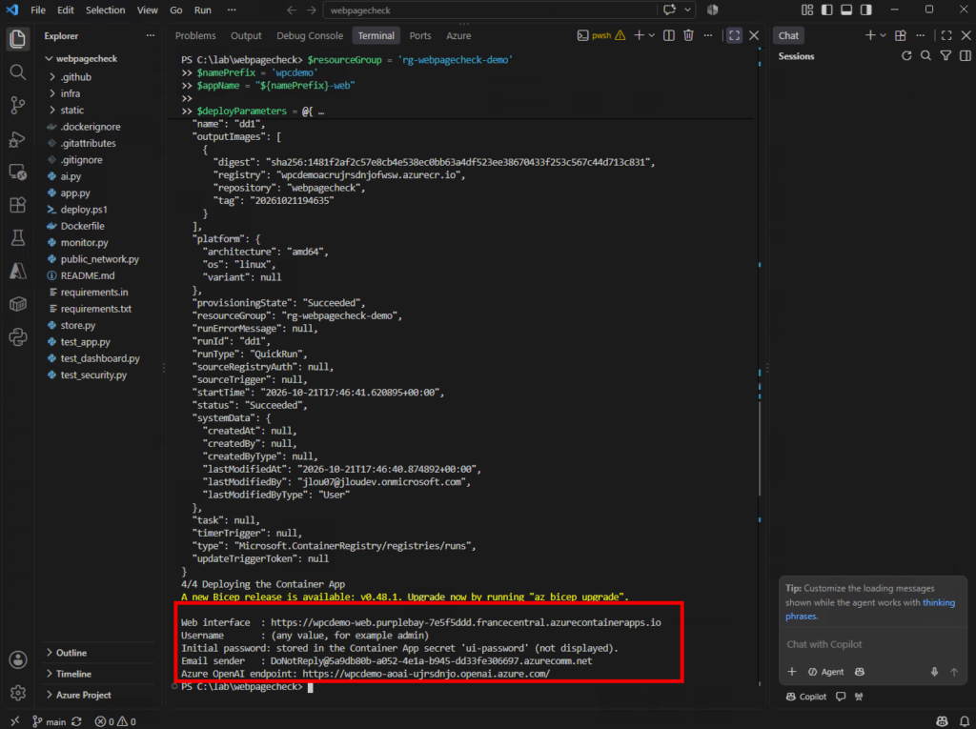
Task: Start a new chat with the plus icon
Action: point(870,35)
